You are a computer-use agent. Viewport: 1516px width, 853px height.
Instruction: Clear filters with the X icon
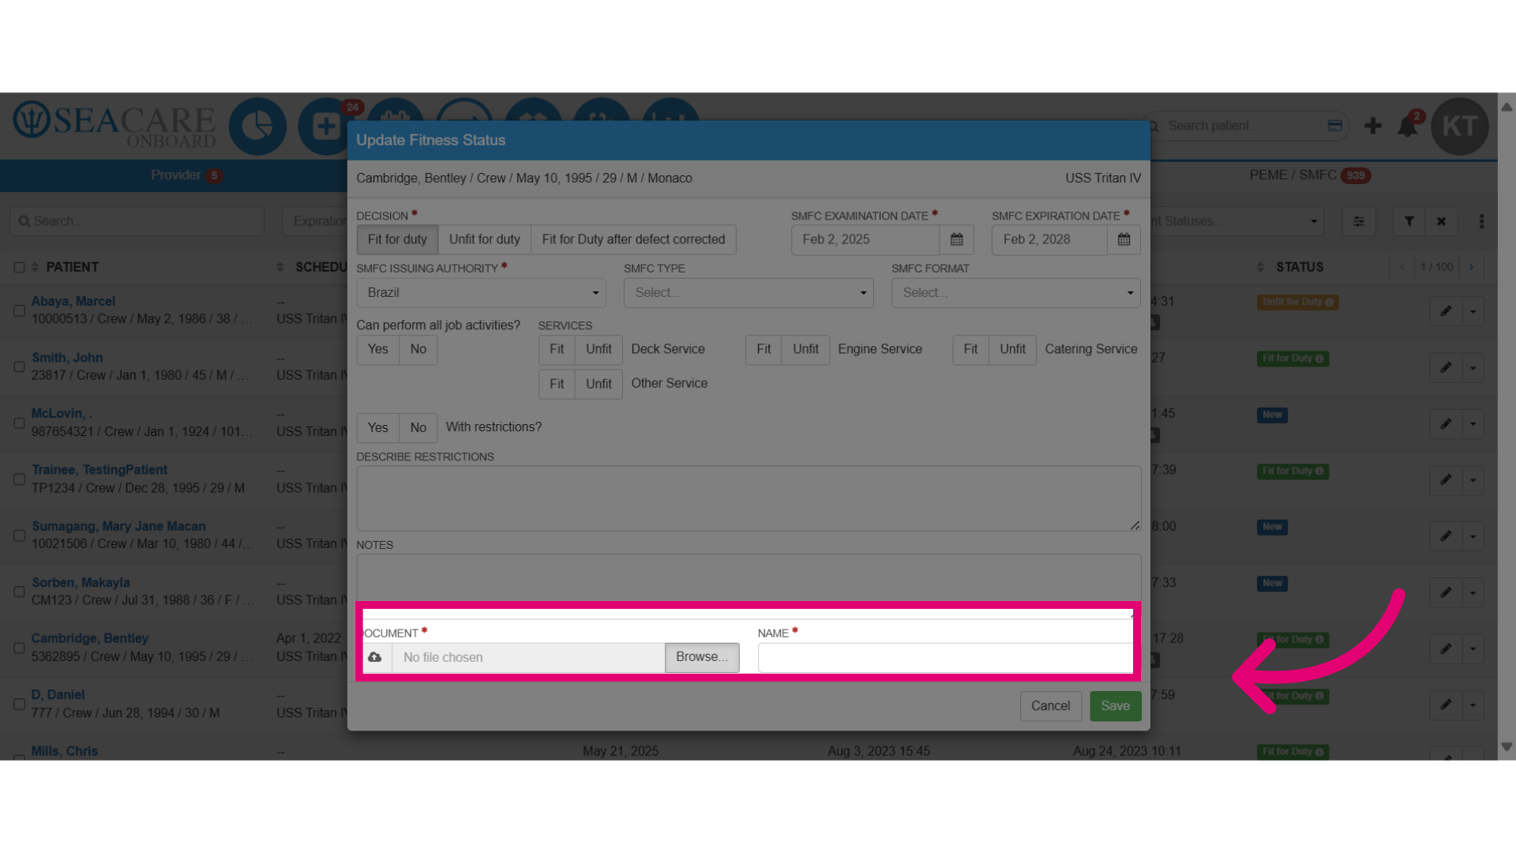pos(1441,221)
